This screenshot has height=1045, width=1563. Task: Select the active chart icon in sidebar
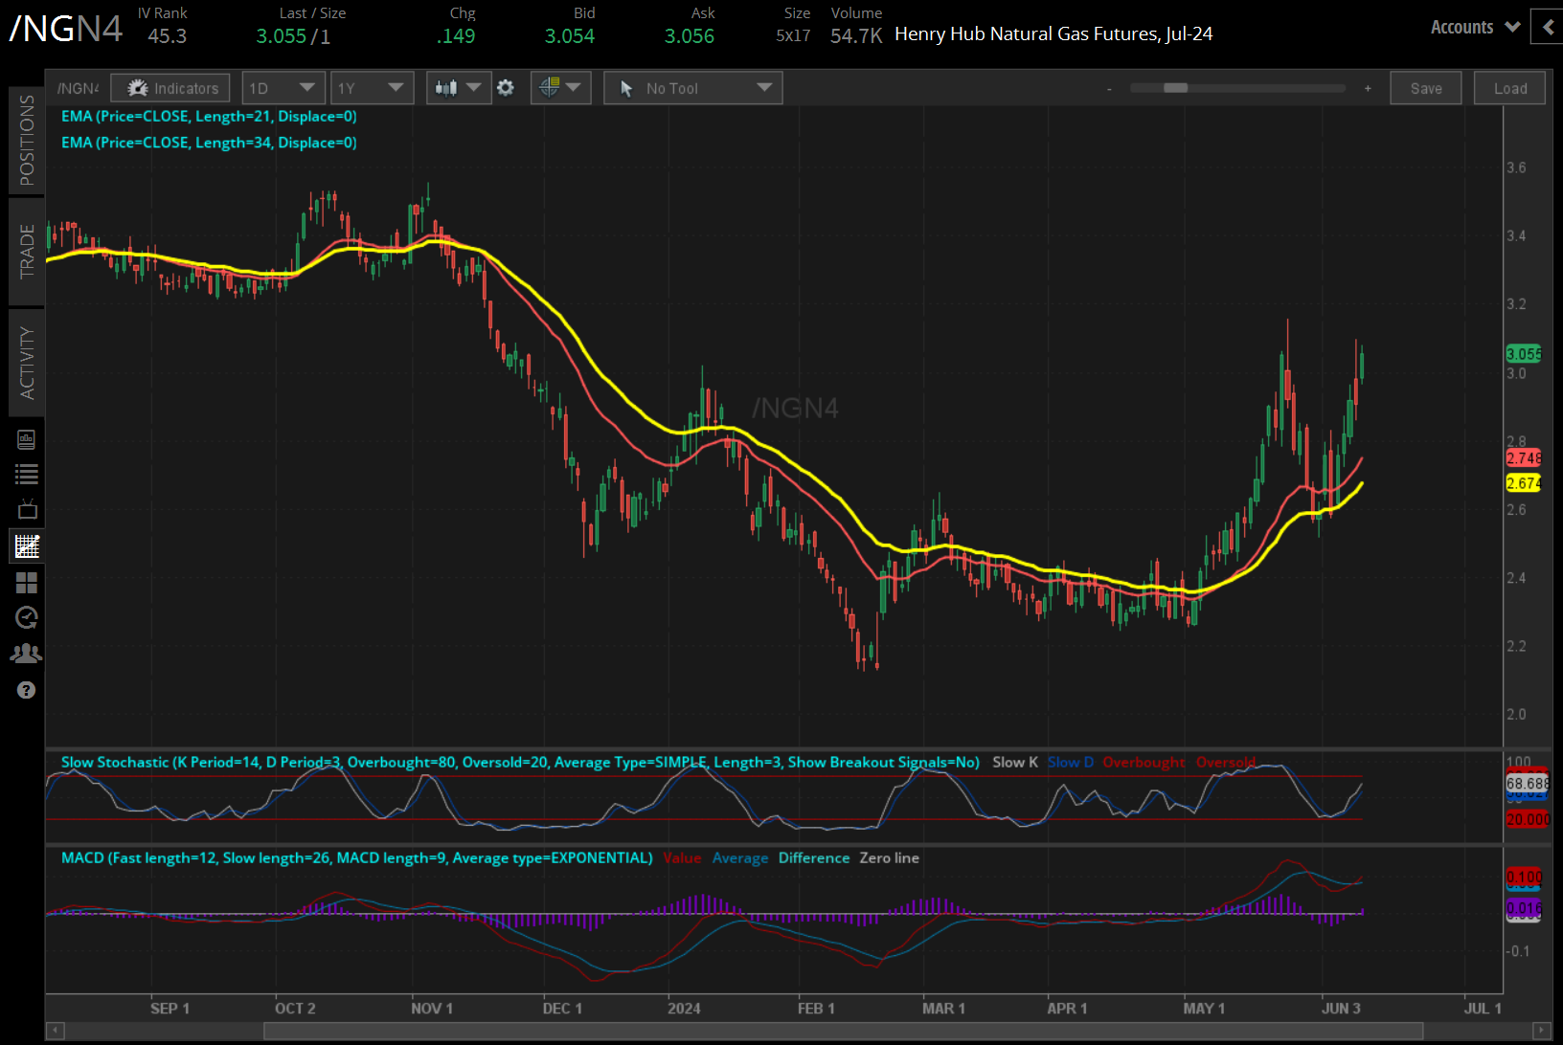[27, 546]
